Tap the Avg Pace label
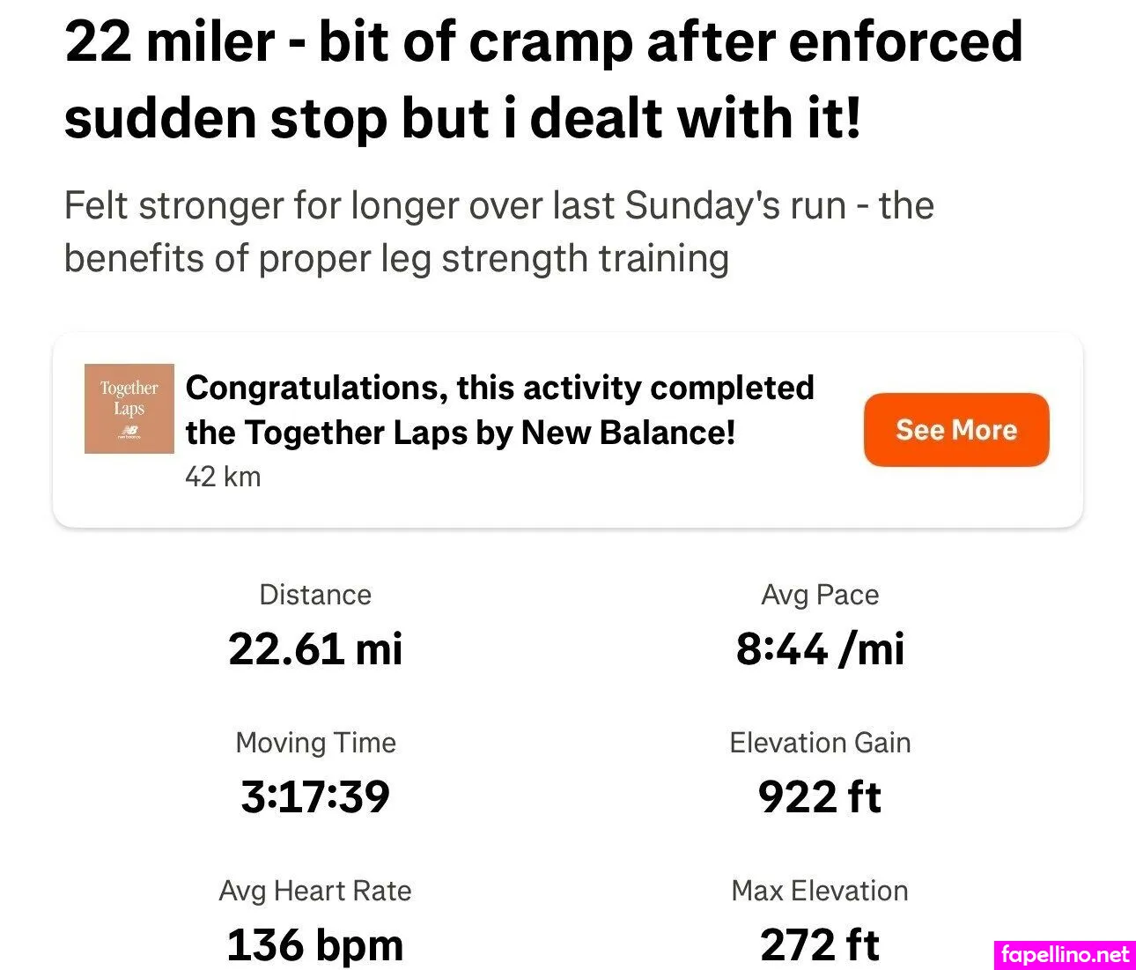The image size is (1136, 970). tap(820, 595)
